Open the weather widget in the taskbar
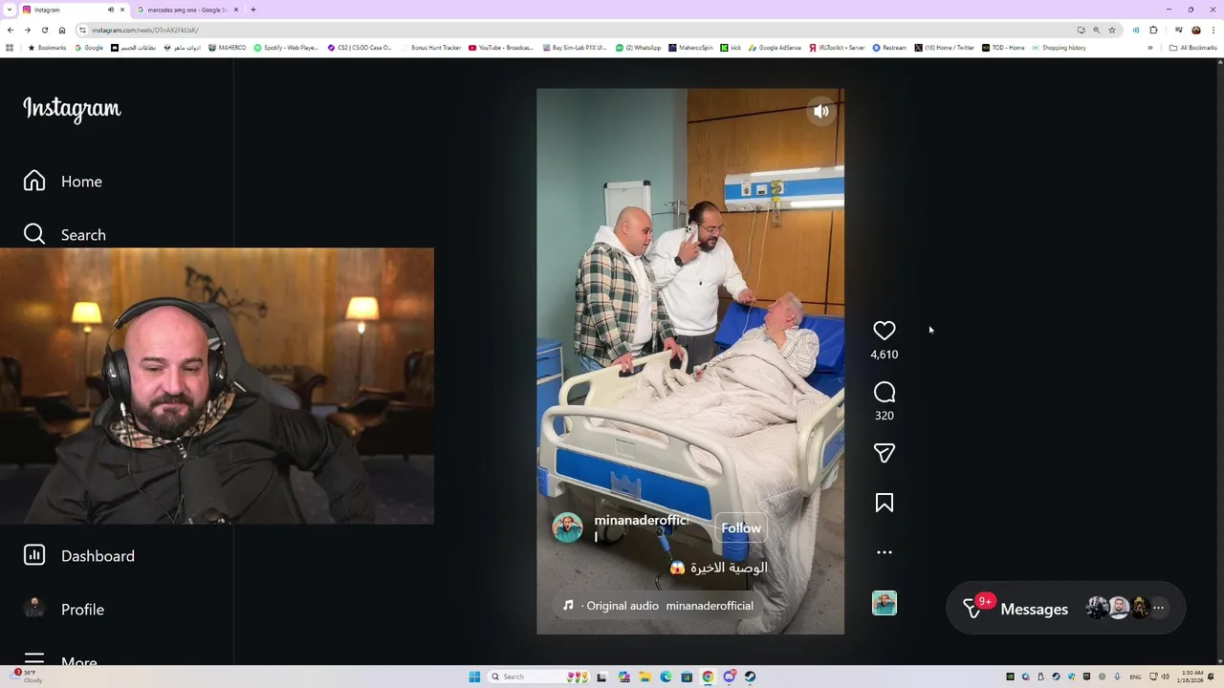The image size is (1224, 688). (x=27, y=677)
